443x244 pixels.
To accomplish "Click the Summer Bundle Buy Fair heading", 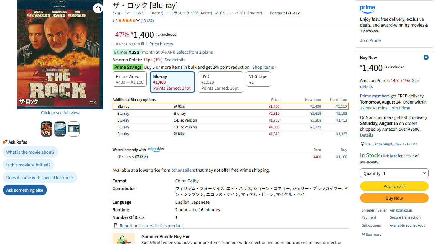I will pos(166,237).
